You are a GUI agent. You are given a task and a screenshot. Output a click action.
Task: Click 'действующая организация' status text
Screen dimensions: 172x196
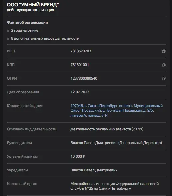[x=30, y=10]
